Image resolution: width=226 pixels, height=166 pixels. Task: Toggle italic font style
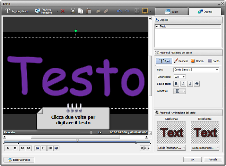pyautogui.click(x=183, y=83)
